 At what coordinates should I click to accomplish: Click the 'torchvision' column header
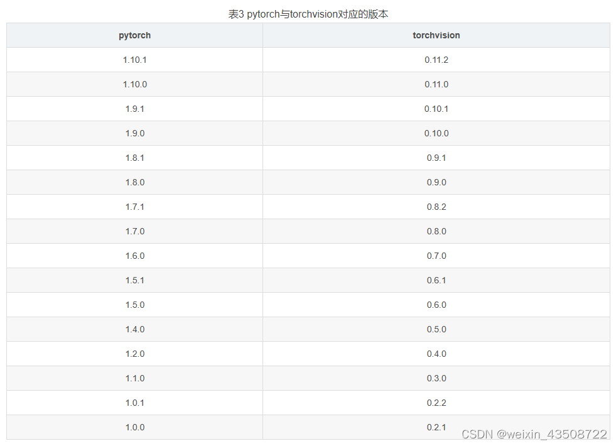tap(436, 35)
